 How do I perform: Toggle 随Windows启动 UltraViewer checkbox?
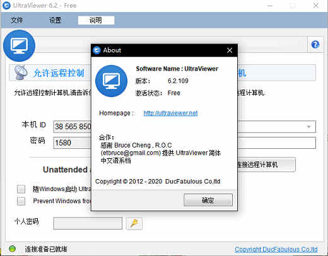click(21, 189)
